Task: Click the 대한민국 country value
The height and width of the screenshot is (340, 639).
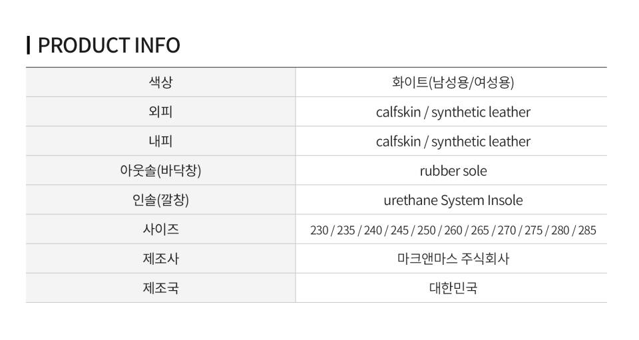Action: coord(453,288)
